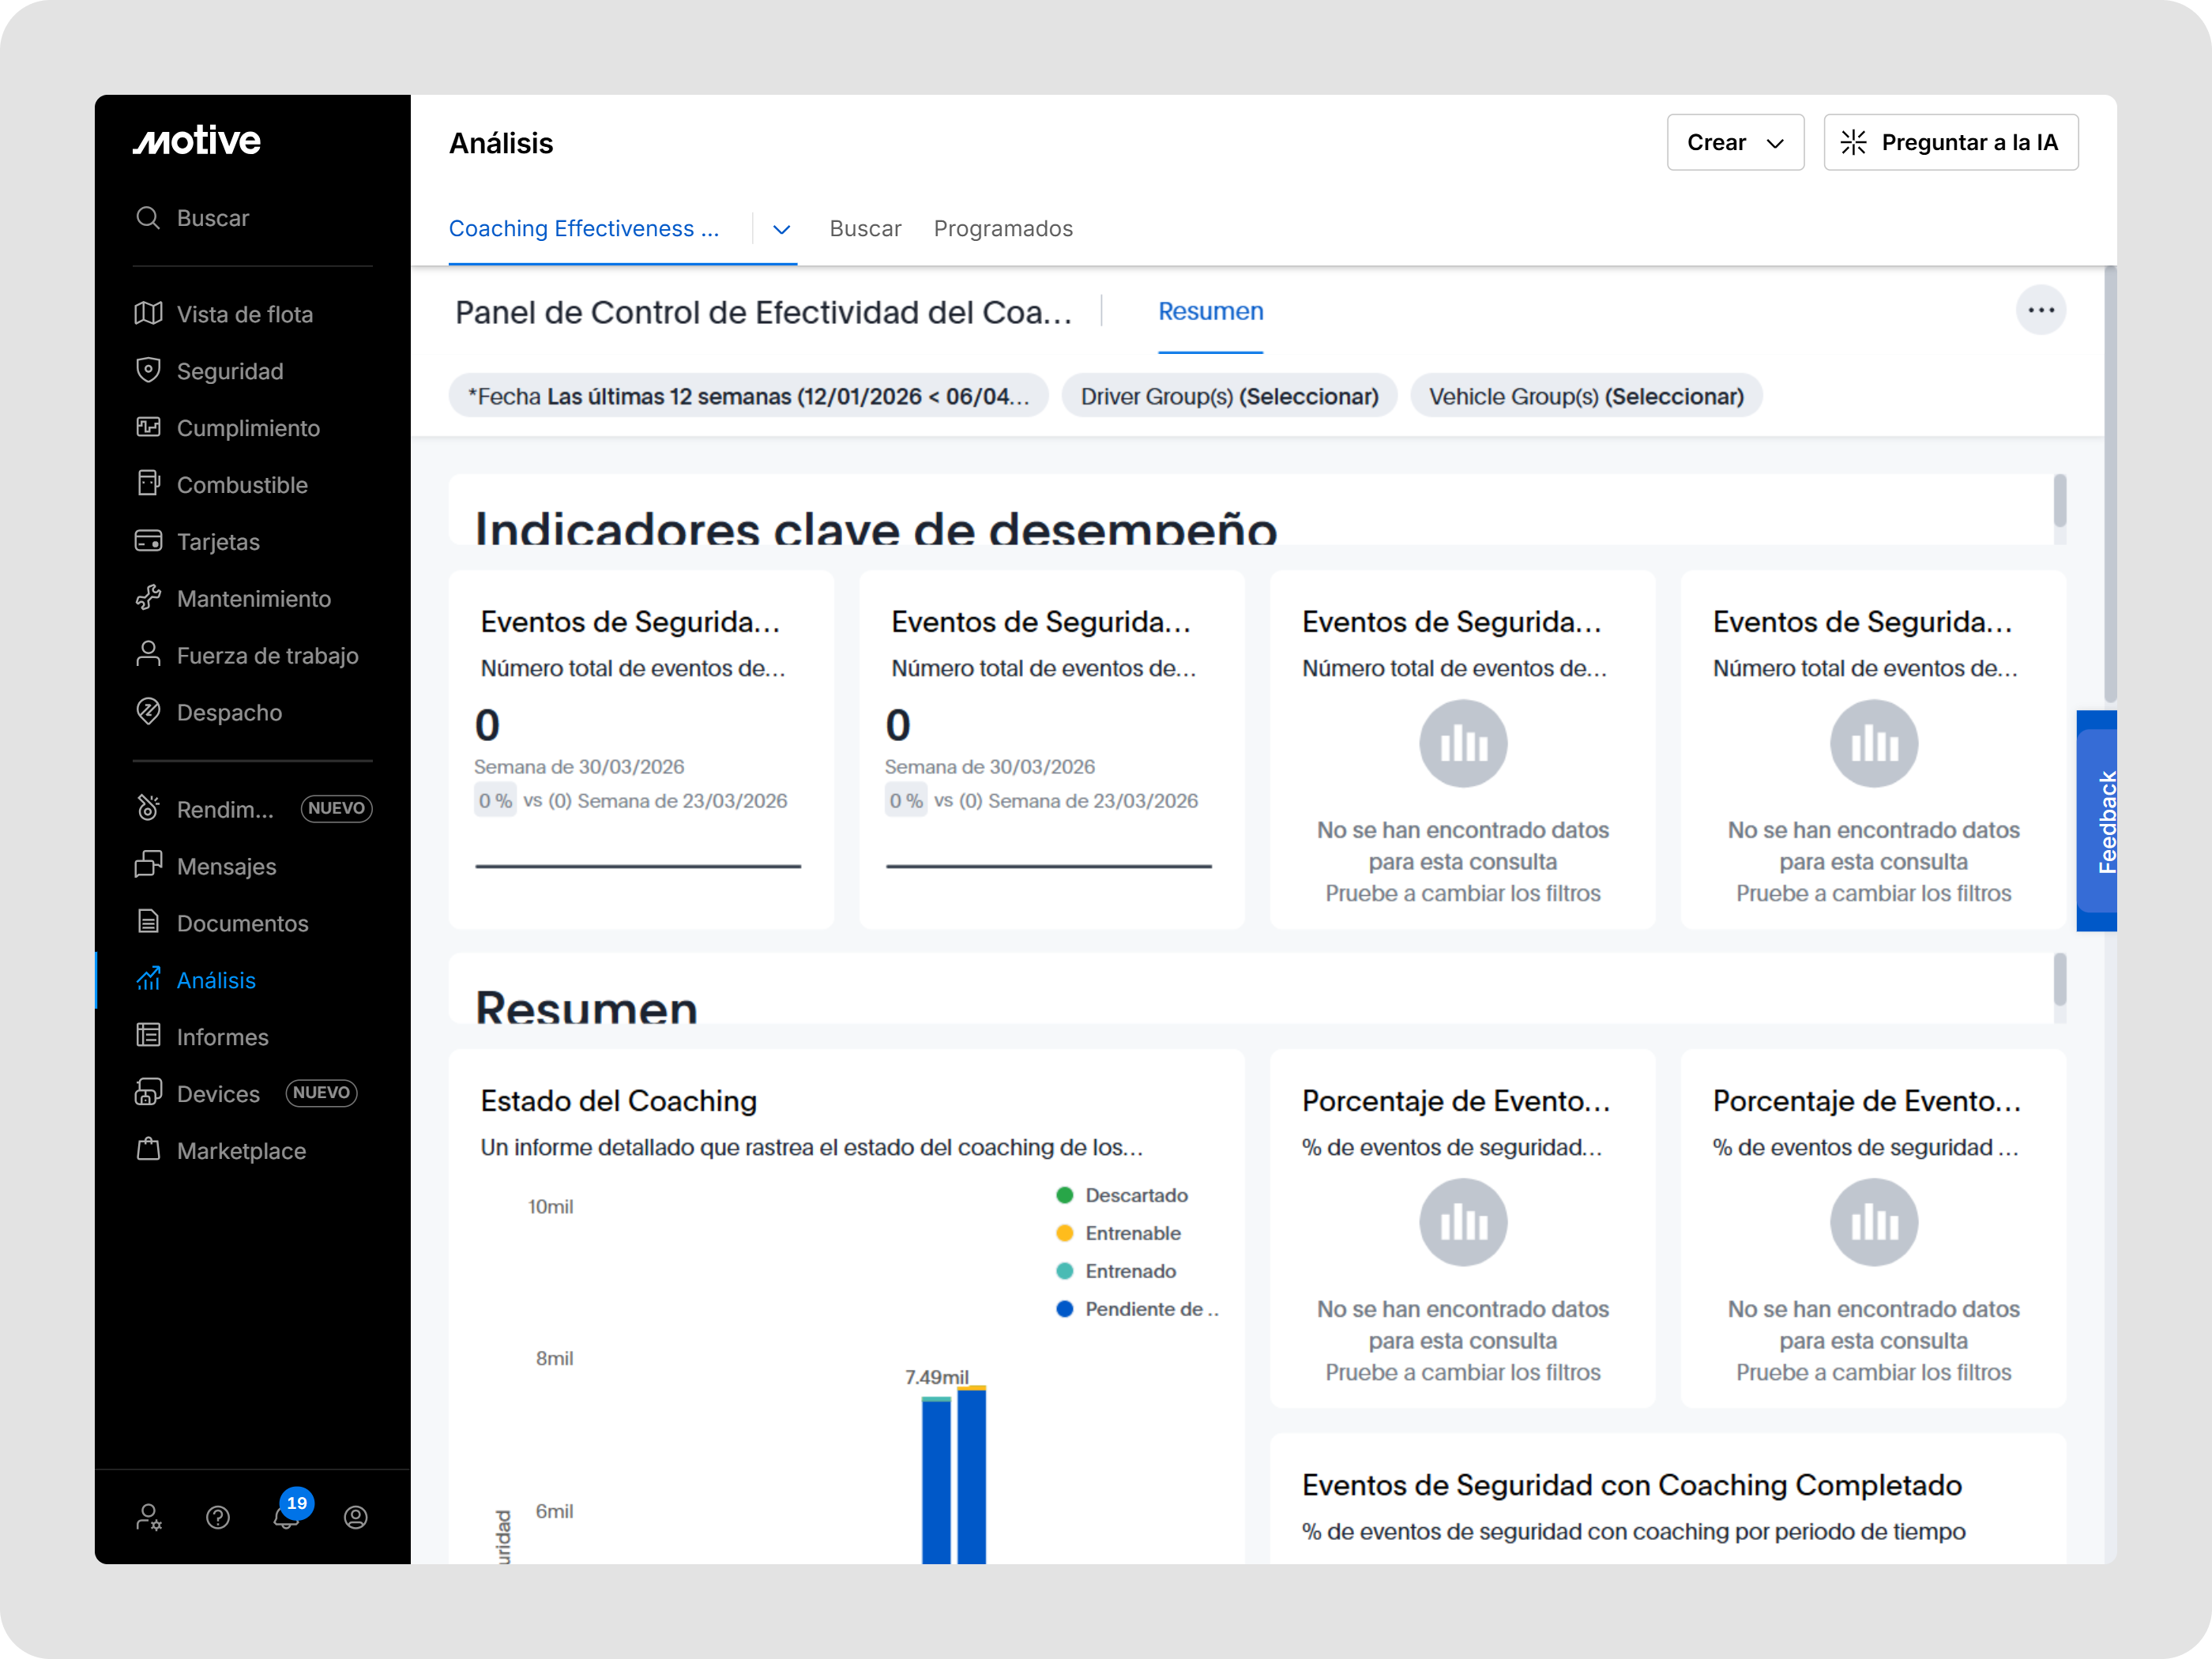Switch to the Programados tab
This screenshot has width=2212, height=1659.
(1003, 229)
